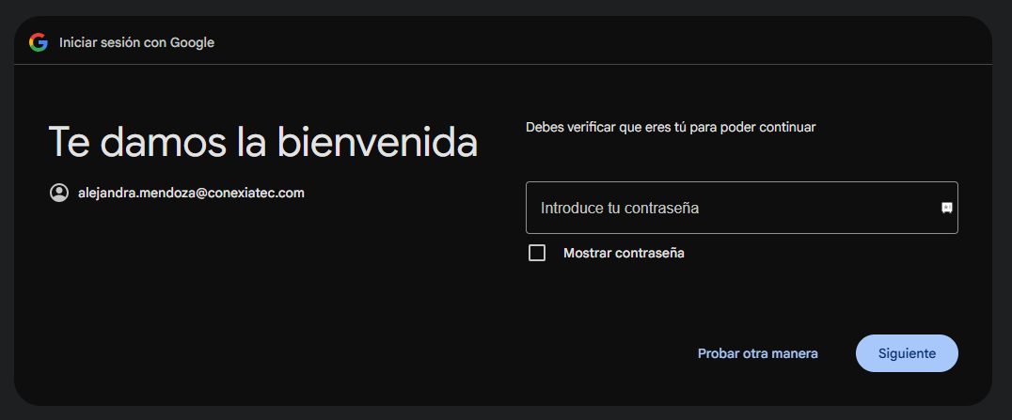Click the Iniciar sesión con Google header text
The width and height of the screenshot is (1012, 420).
click(x=136, y=42)
